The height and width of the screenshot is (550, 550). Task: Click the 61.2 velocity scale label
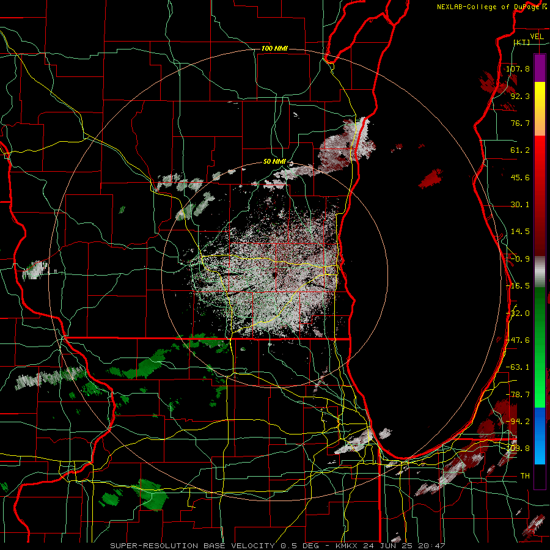point(520,150)
